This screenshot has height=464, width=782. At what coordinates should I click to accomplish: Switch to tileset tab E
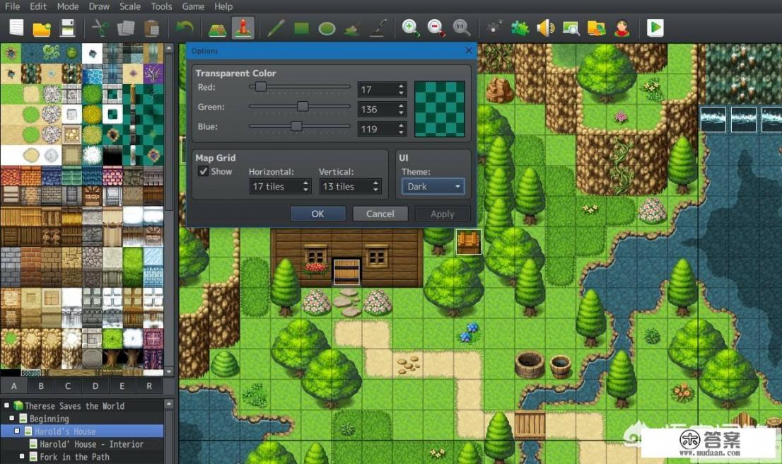[x=122, y=385]
